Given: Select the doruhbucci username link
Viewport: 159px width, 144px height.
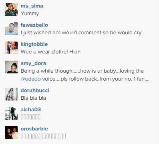Looking at the screenshot, I should click(35, 91).
